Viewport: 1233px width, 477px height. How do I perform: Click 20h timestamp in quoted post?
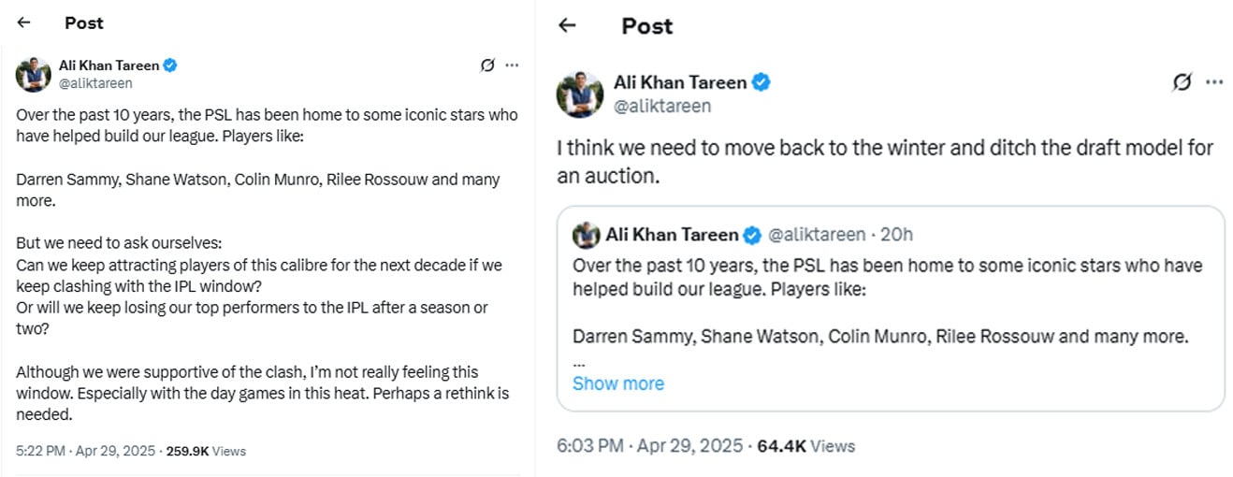898,234
